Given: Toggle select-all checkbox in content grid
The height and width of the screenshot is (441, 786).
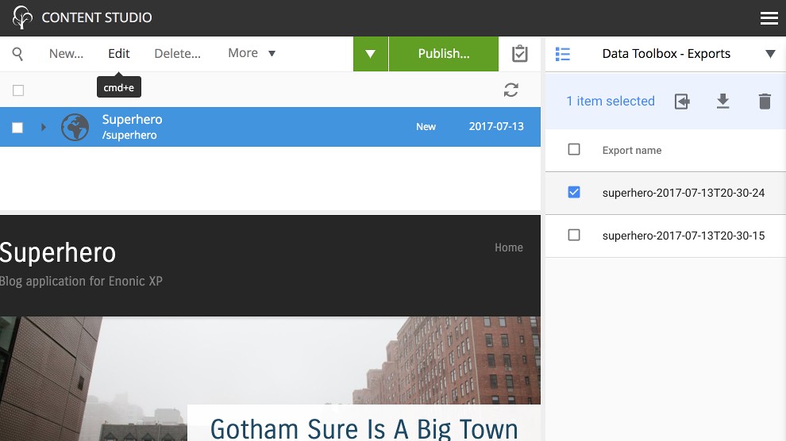Looking at the screenshot, I should 18,90.
